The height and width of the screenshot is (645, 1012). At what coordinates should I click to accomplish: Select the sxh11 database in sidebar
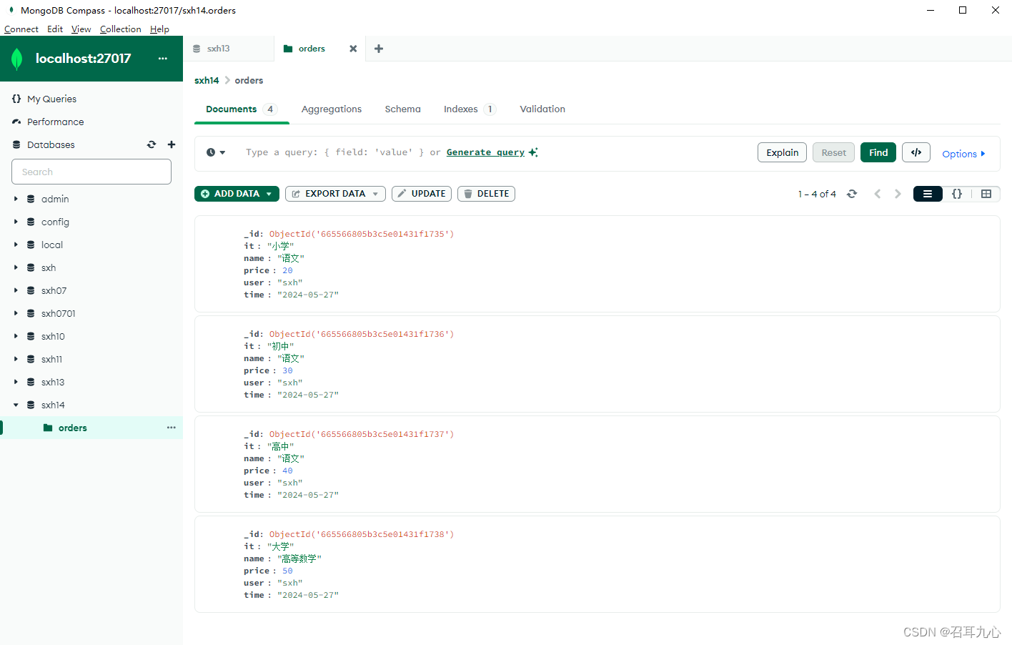(51, 359)
